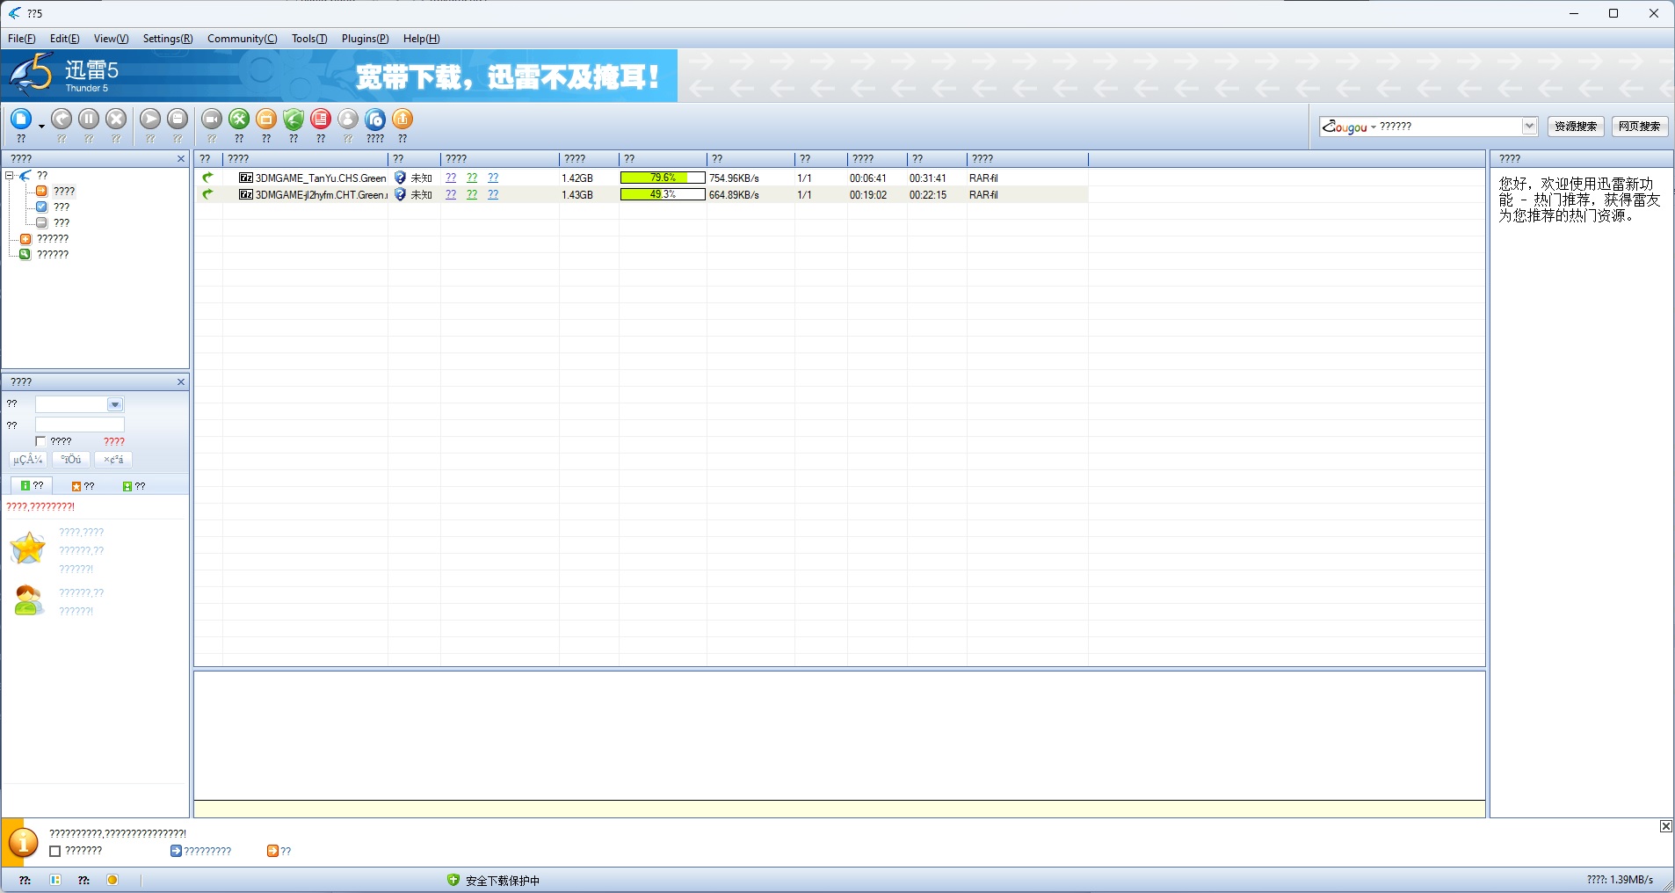Screen dimensions: 1675x893
Task: Click the blue new download task icon
Action: point(21,119)
